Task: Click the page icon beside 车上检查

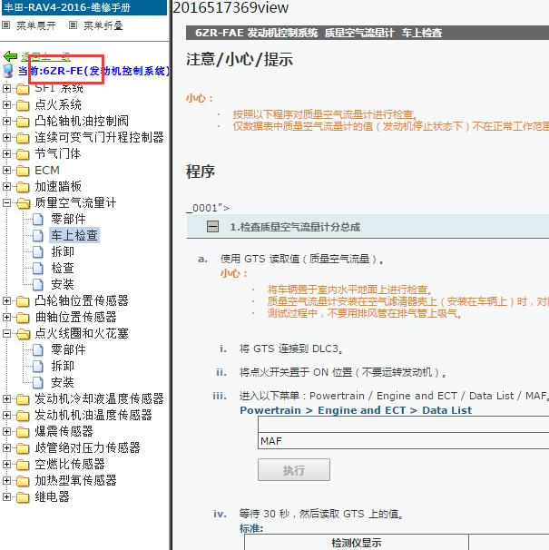Action: (37, 236)
